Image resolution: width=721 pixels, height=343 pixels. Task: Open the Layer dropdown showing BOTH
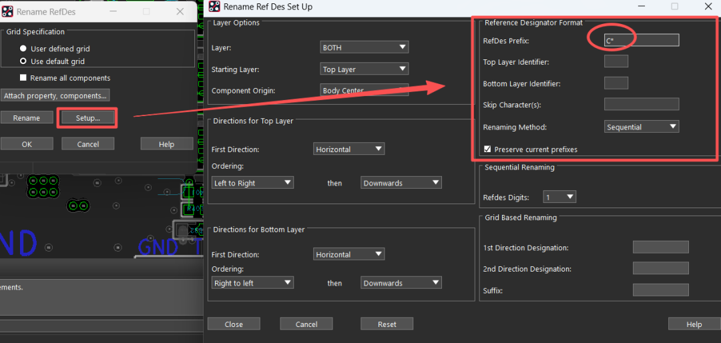(x=365, y=47)
